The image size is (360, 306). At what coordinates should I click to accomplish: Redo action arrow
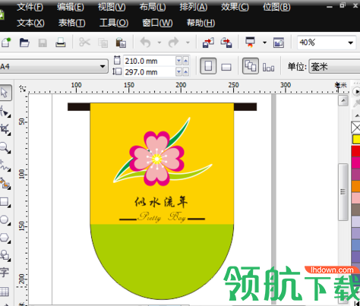(x=173, y=43)
